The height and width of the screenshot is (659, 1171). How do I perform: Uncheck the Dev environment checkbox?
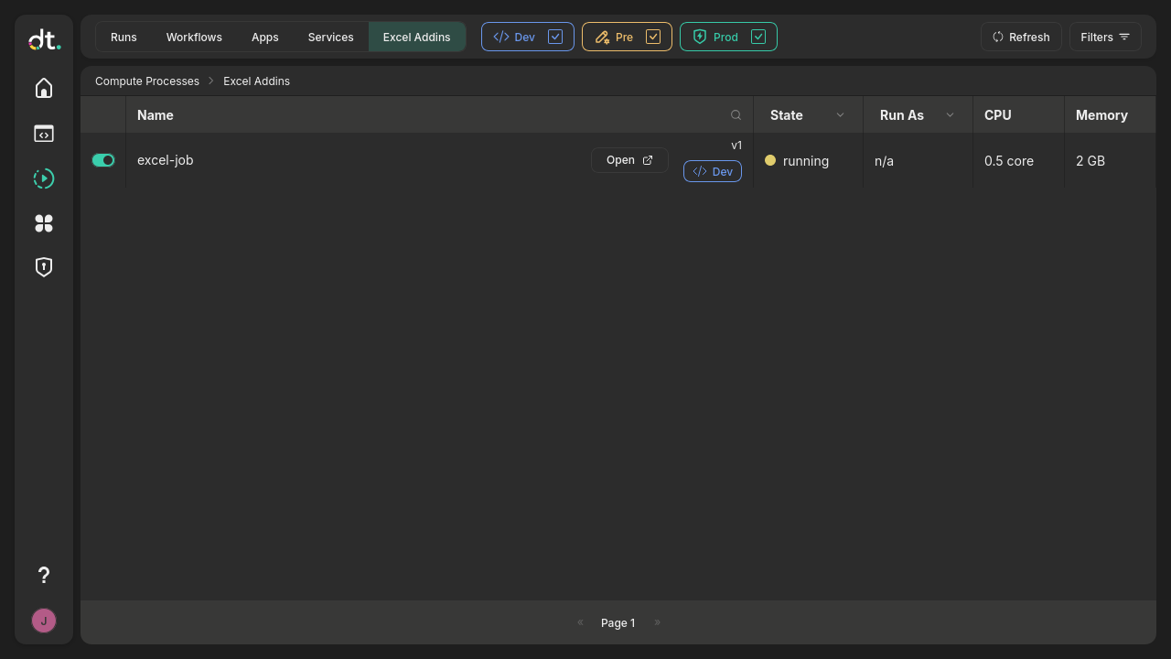555,37
